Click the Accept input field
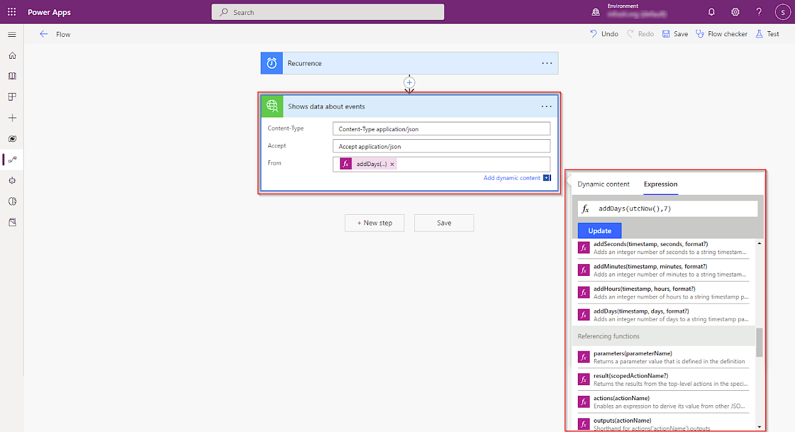Viewport: 795px width, 432px height. pos(442,146)
